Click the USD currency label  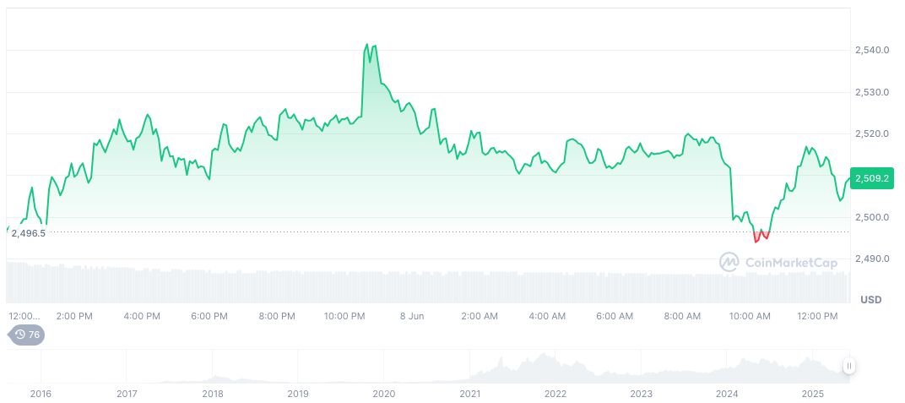(870, 300)
